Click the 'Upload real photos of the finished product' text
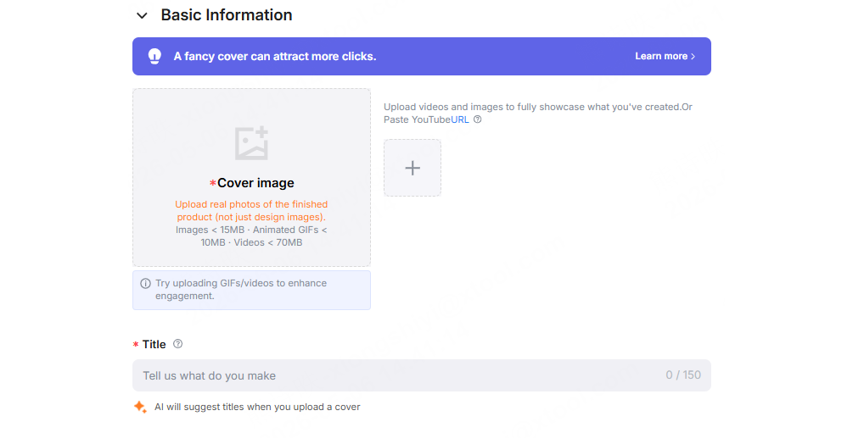Image resolution: width=853 pixels, height=444 pixels. 251,211
